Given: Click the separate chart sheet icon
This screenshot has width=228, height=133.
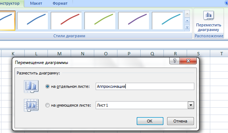Looking at the screenshot, I should (31, 86).
